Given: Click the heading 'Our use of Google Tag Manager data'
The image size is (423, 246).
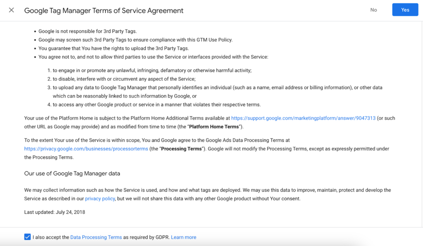Looking at the screenshot, I should [x=72, y=173].
